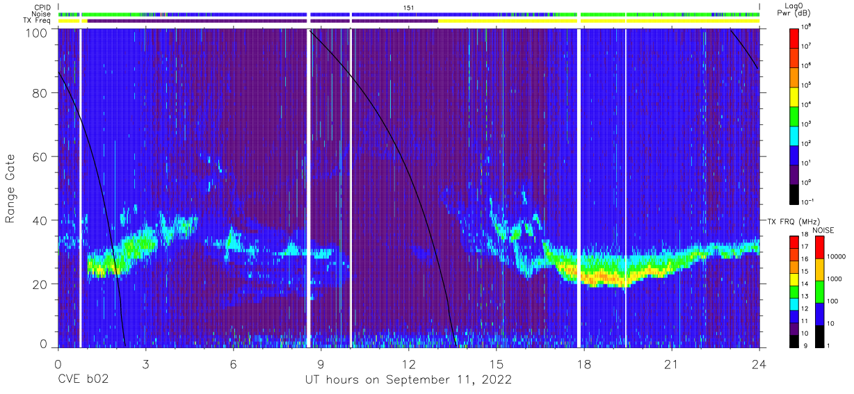Click the '15' UT hour tick label on the x-axis
The image size is (854, 394).
point(497,364)
